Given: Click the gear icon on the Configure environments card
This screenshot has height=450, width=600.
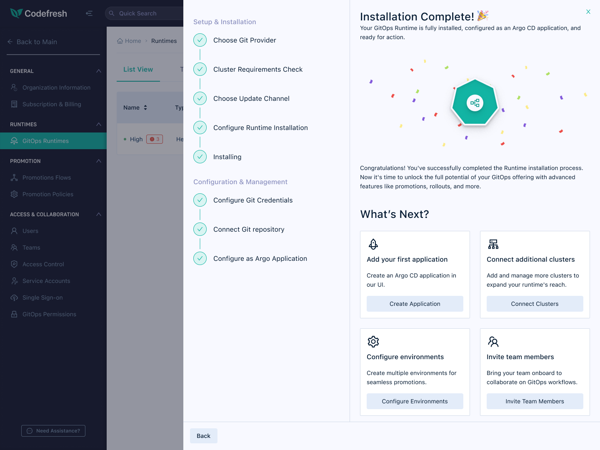Looking at the screenshot, I should click(373, 342).
